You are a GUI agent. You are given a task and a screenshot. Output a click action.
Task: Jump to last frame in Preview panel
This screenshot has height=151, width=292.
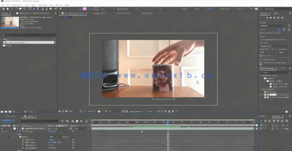(x=282, y=18)
